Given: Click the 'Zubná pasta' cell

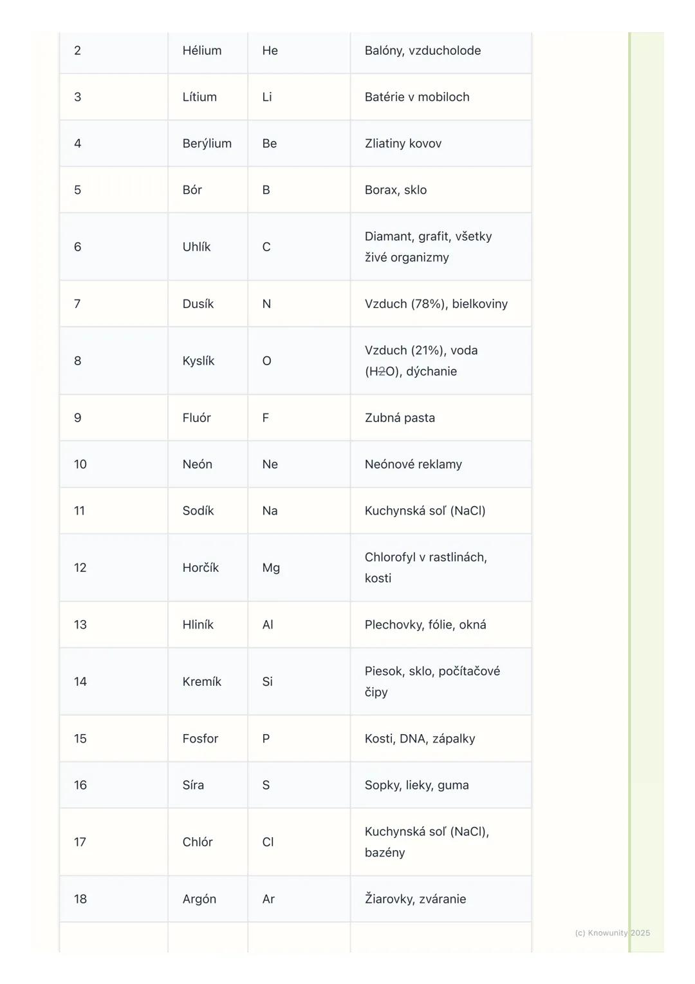Looking at the screenshot, I should tap(400, 418).
